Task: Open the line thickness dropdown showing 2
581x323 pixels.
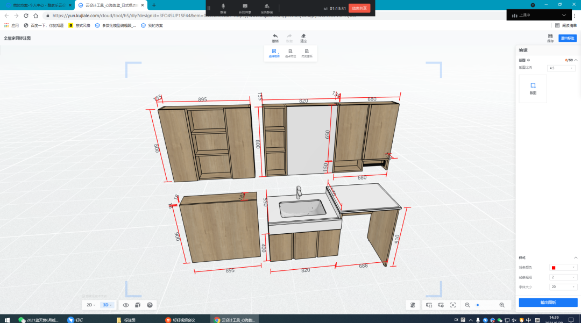Action: point(562,277)
